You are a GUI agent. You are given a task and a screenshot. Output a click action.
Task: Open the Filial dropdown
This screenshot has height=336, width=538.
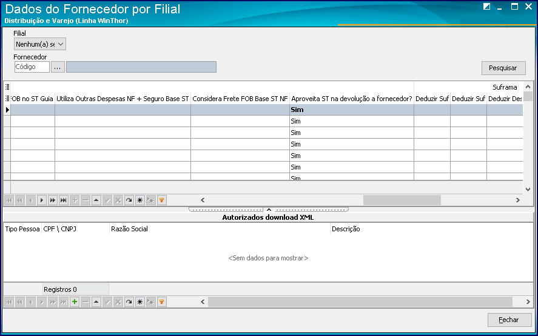[40, 44]
